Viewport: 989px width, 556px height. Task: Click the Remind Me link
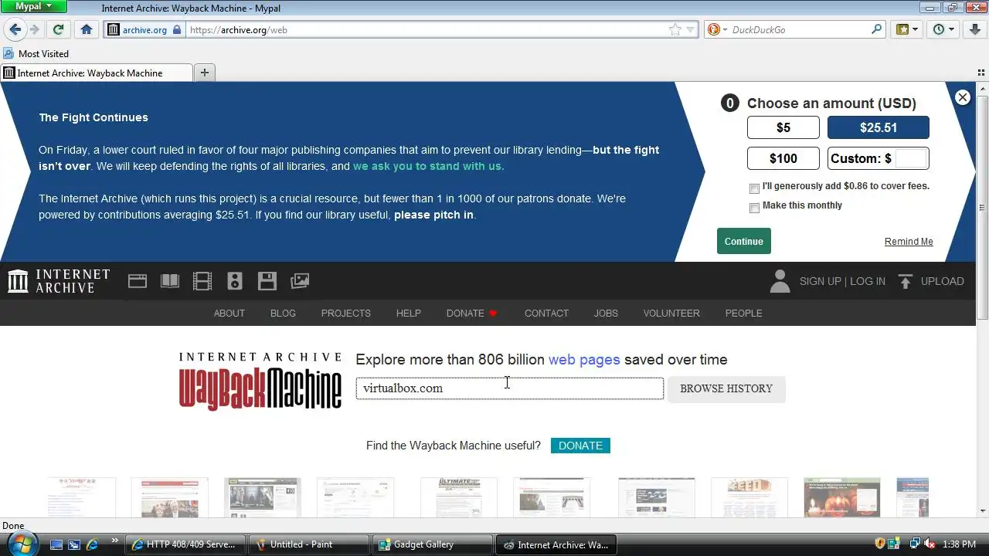(909, 241)
